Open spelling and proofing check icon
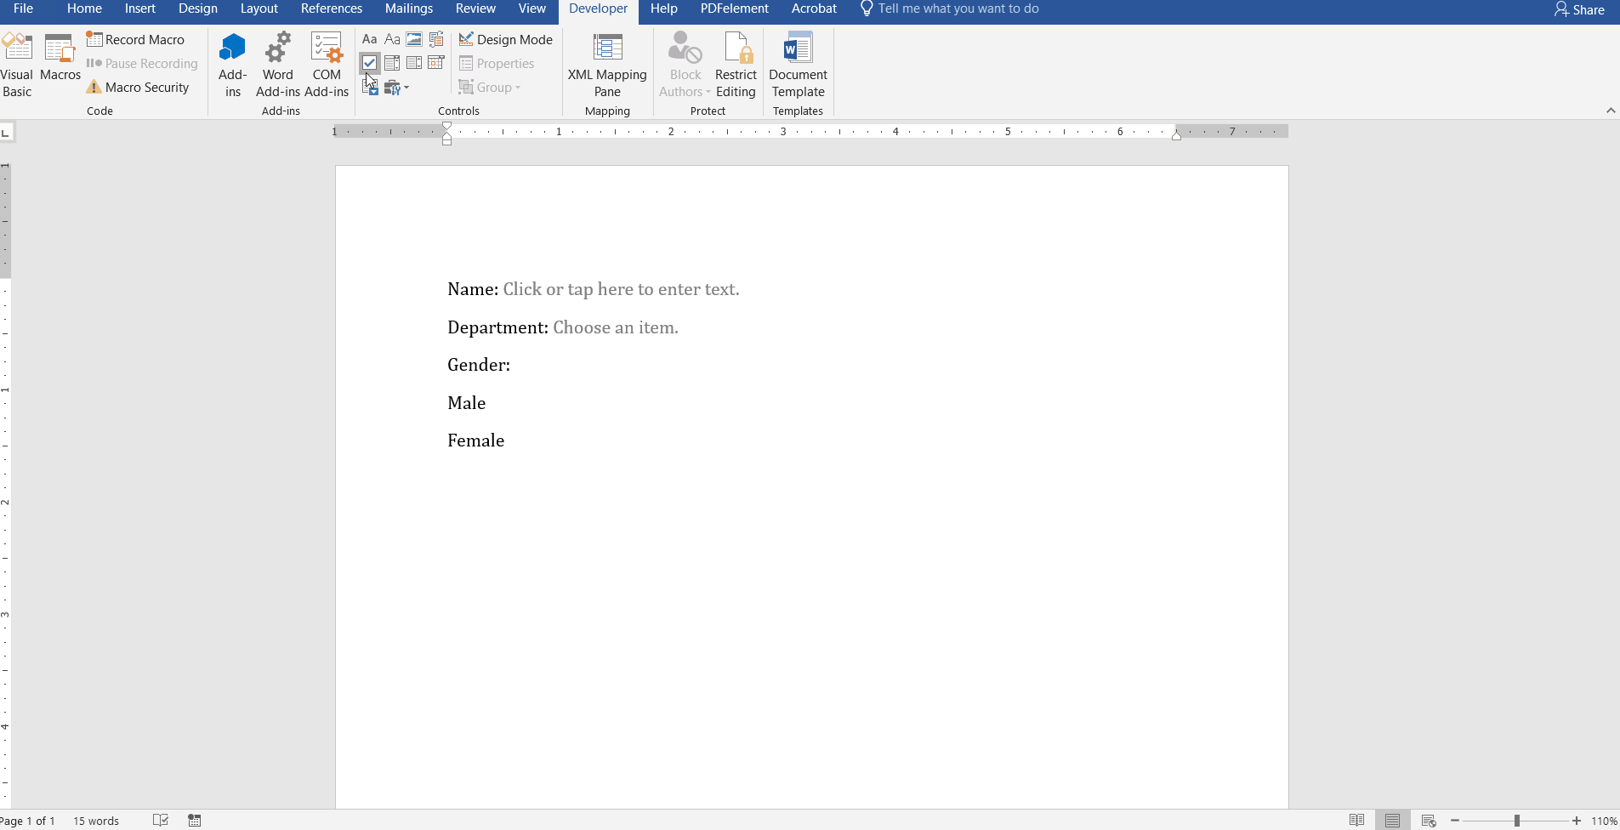Screen dimensions: 1620x830 pos(161,820)
